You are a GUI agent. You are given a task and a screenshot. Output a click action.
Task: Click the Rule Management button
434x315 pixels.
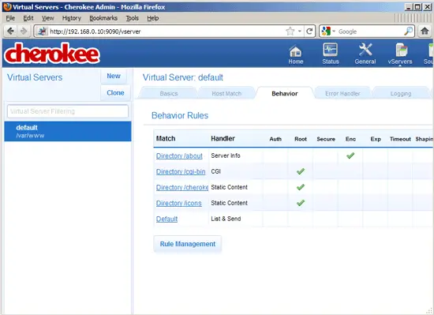click(187, 244)
